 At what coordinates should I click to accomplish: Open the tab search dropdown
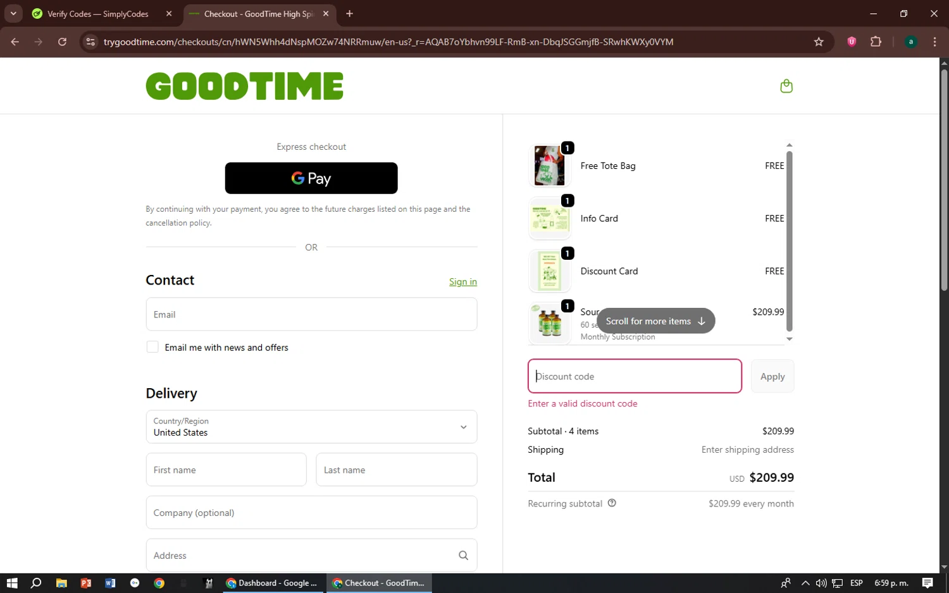tap(13, 14)
